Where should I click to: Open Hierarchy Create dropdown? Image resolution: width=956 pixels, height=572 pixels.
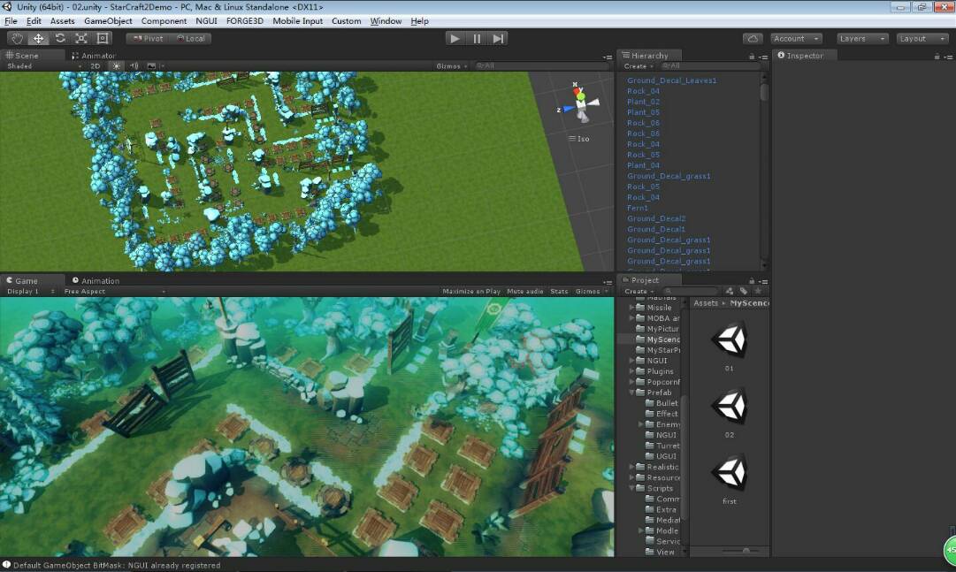point(638,65)
